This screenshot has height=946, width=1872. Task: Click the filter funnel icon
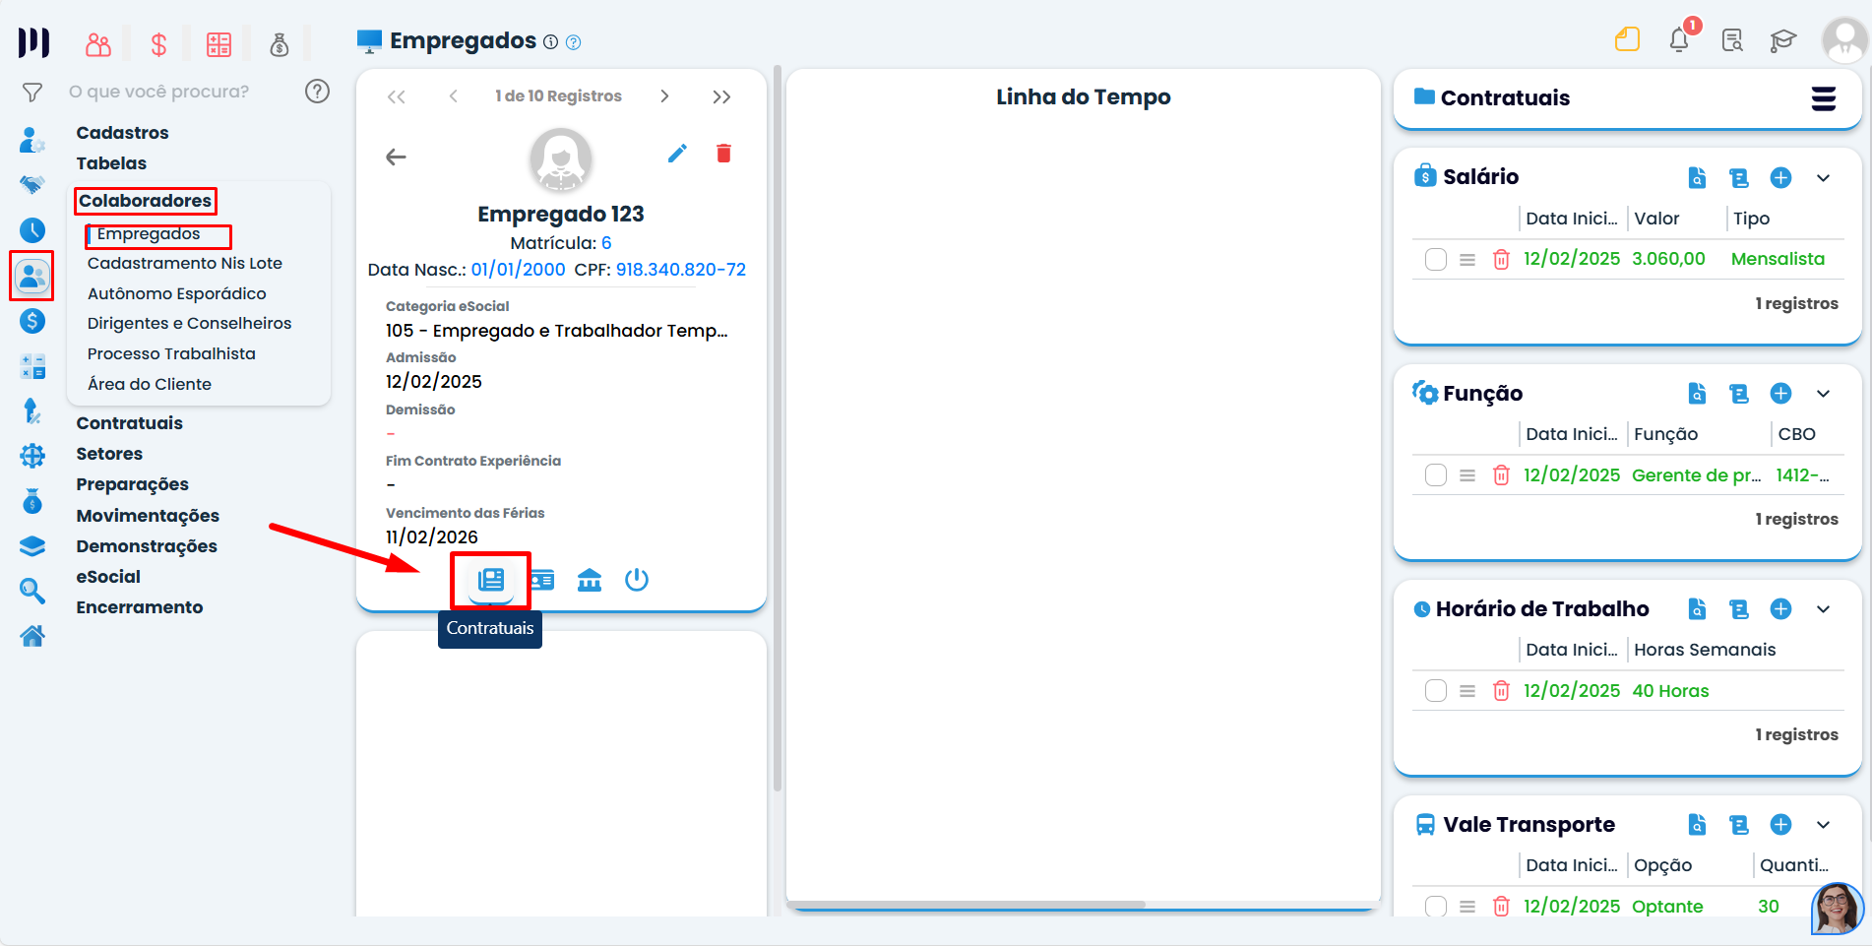coord(32,93)
